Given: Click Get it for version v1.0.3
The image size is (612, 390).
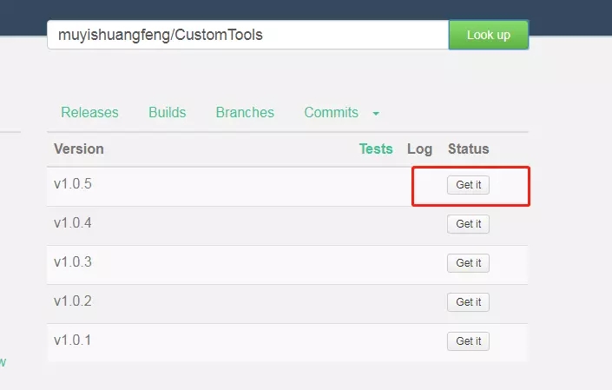Looking at the screenshot, I should (x=469, y=262).
